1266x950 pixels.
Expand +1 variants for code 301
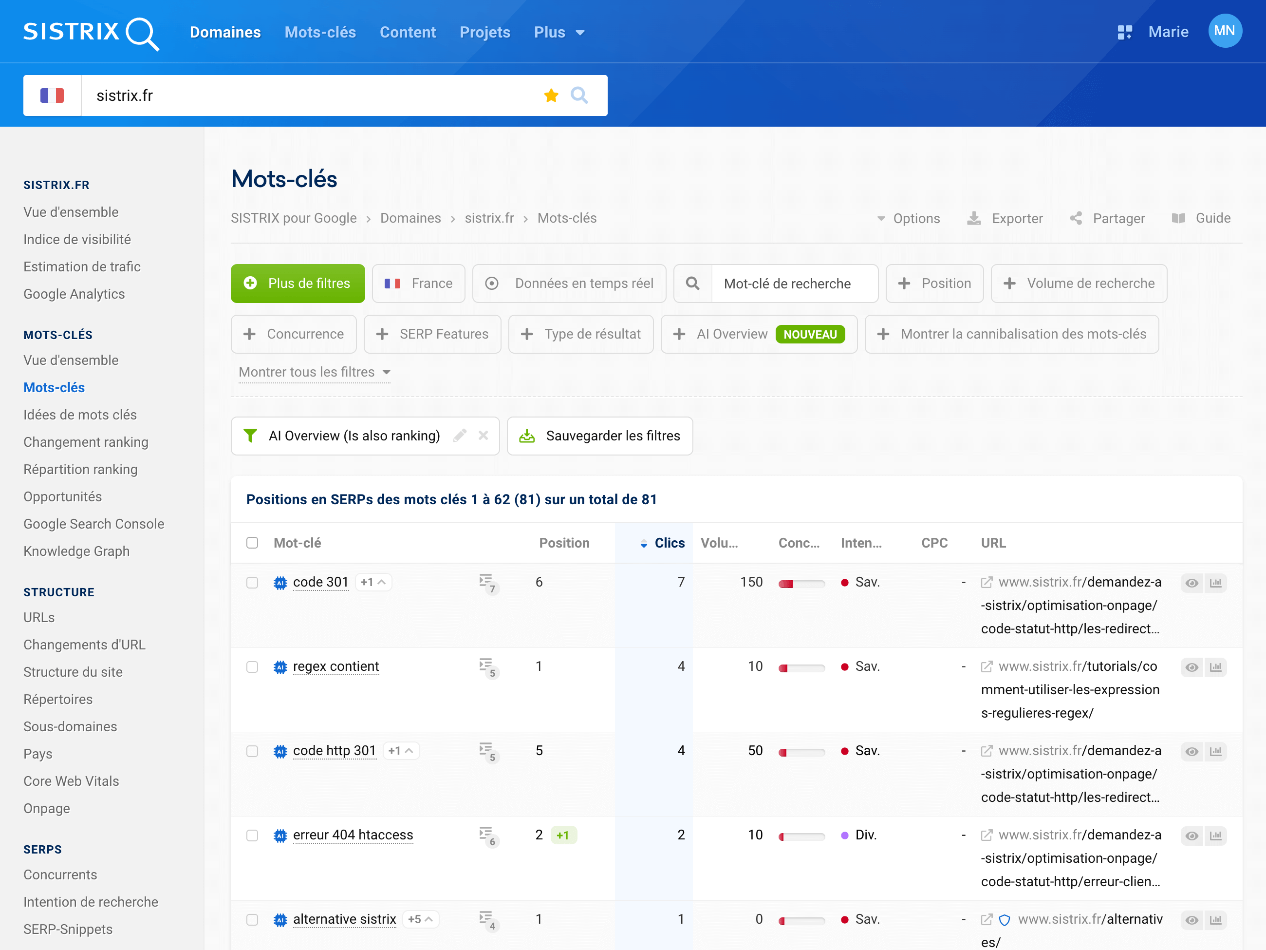[x=373, y=582]
